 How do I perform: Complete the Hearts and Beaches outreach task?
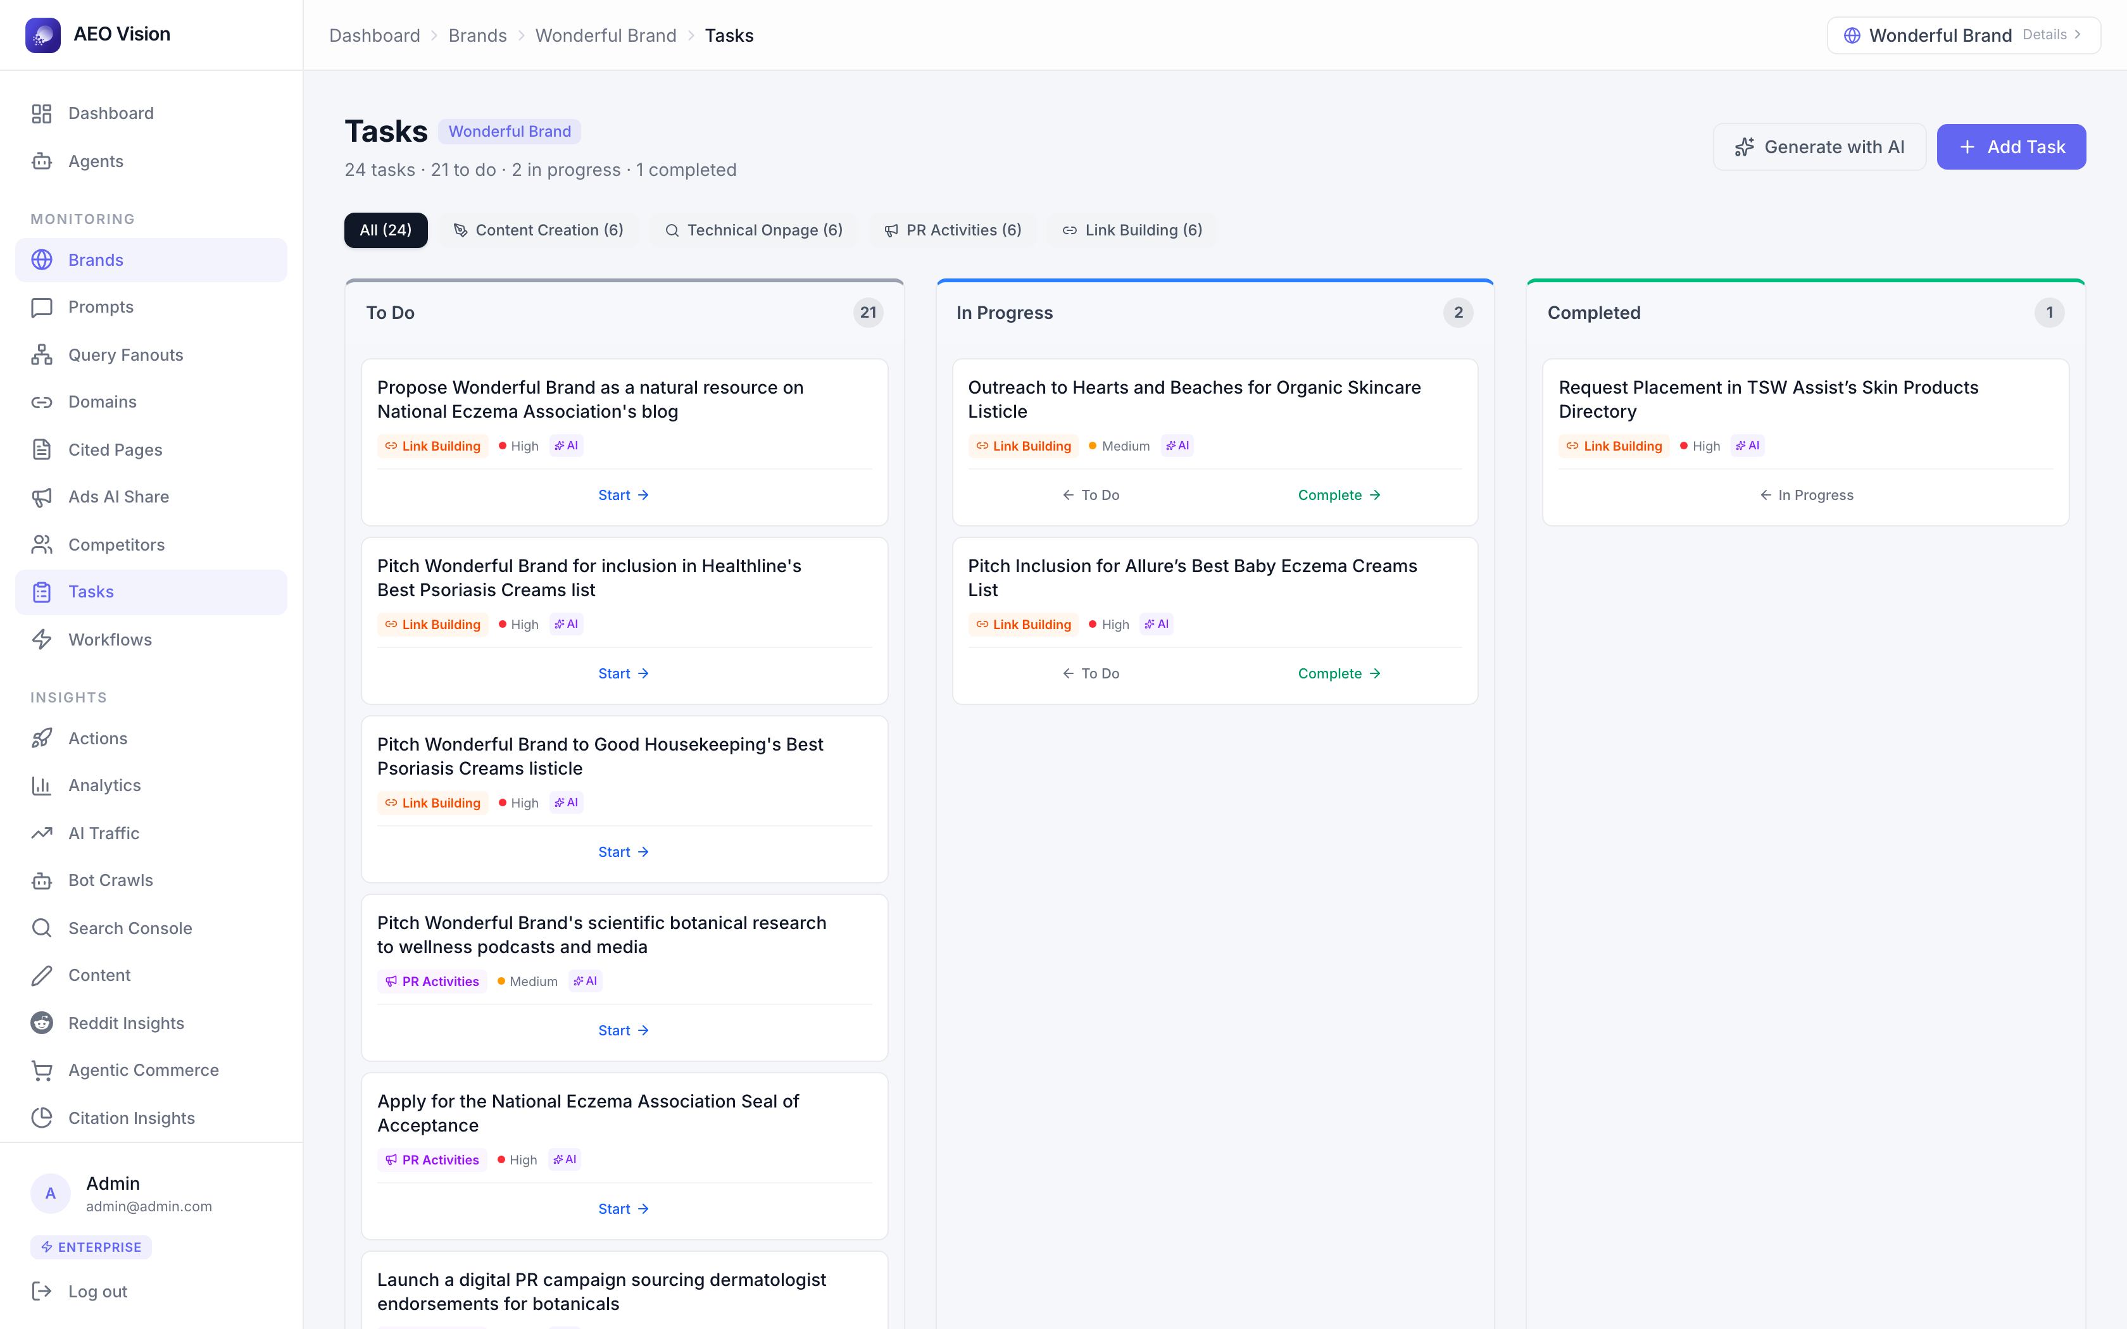click(1340, 496)
